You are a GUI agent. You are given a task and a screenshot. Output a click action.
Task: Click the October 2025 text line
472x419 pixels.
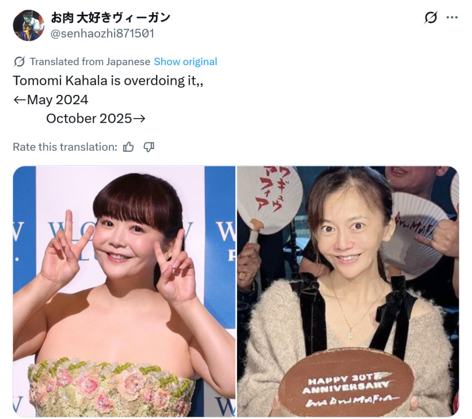pyautogui.click(x=95, y=118)
